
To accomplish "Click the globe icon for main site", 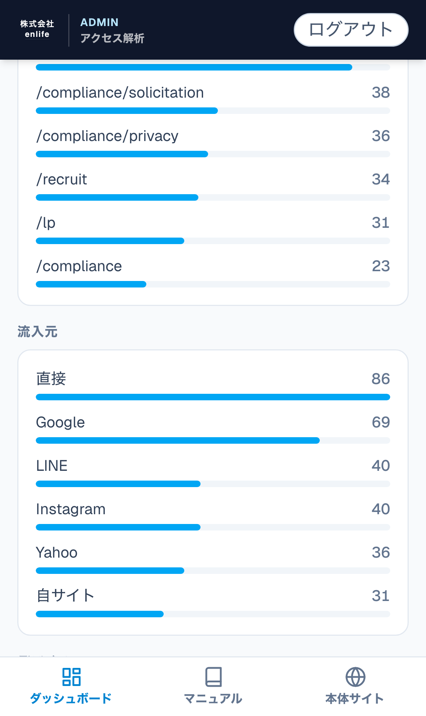I will click(x=355, y=677).
